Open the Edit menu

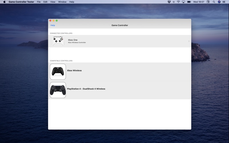45,2
